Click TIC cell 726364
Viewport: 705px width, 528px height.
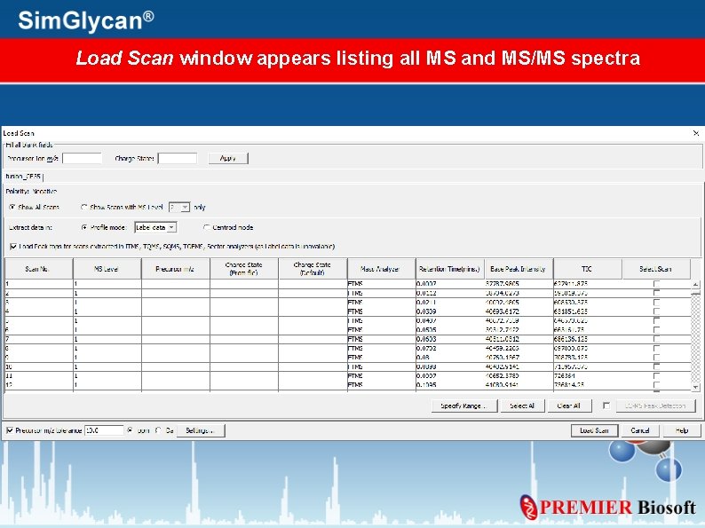tap(588, 375)
